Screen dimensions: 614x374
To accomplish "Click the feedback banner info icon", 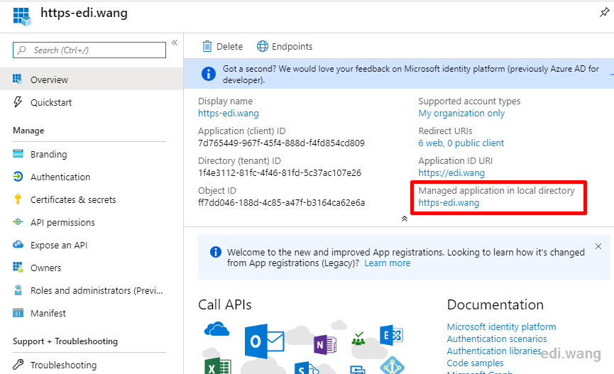I will click(x=208, y=74).
